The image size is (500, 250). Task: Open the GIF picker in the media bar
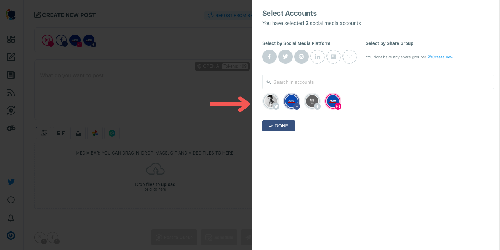click(x=61, y=133)
